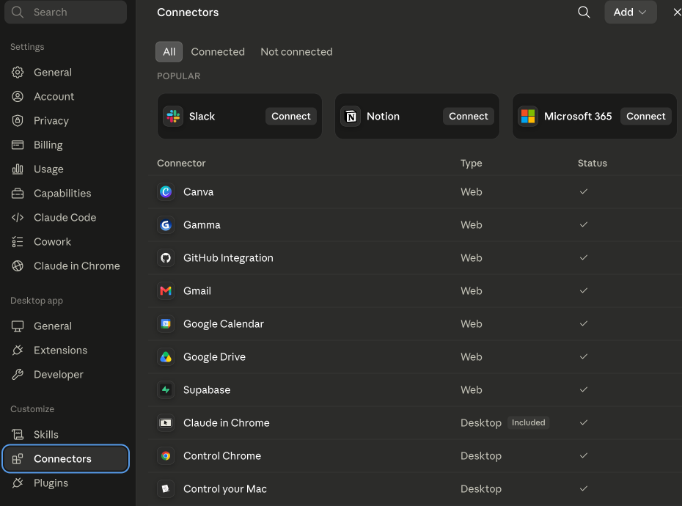
Task: Click the Connector column header
Action: [181, 163]
